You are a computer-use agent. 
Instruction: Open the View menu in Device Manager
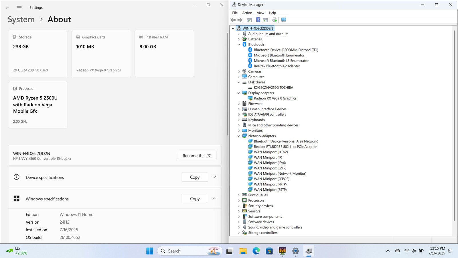pos(260,13)
